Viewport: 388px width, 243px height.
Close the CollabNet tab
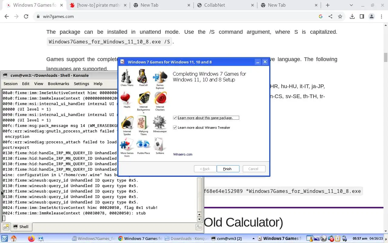coord(253,5)
